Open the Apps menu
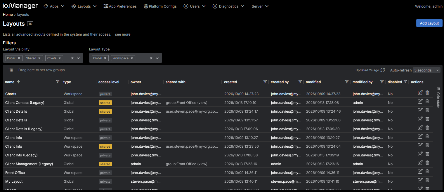444x192 pixels. 54,6
